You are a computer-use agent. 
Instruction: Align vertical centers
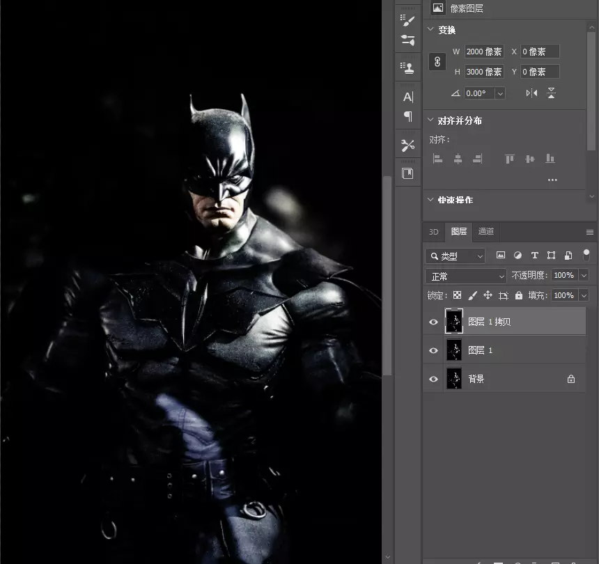coord(530,159)
